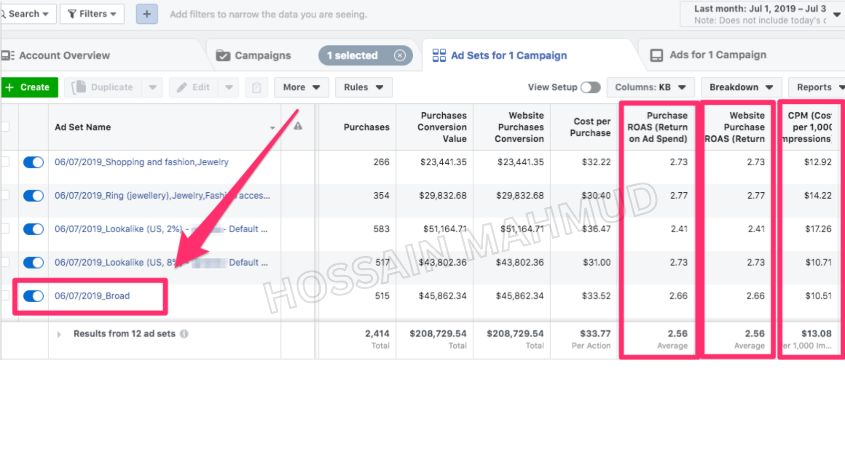Open the Rules dropdown menu
845x475 pixels.
point(364,88)
